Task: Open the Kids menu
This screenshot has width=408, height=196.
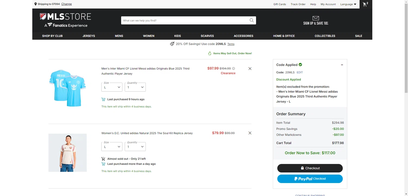Action: point(178,36)
